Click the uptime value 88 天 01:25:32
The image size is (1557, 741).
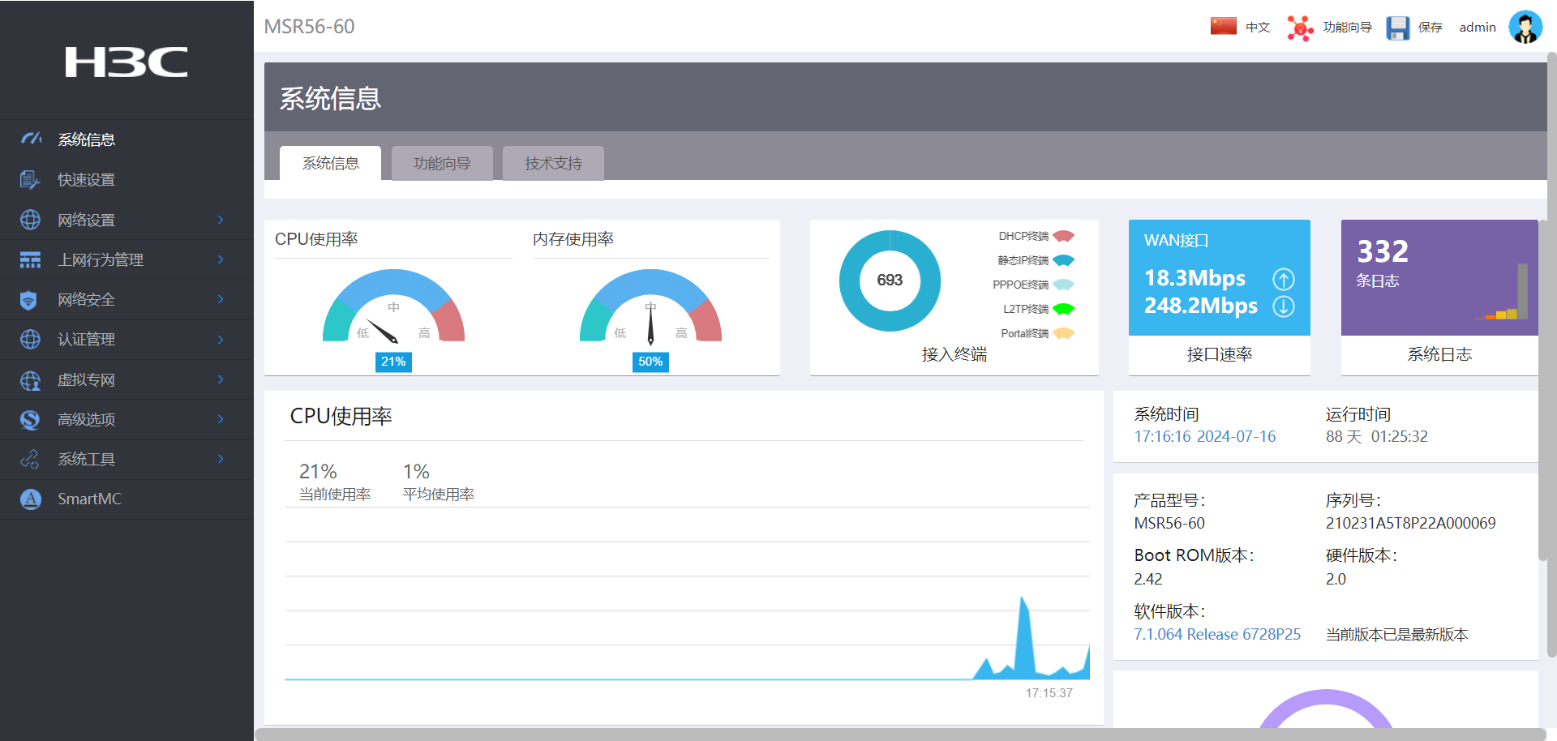[1377, 436]
